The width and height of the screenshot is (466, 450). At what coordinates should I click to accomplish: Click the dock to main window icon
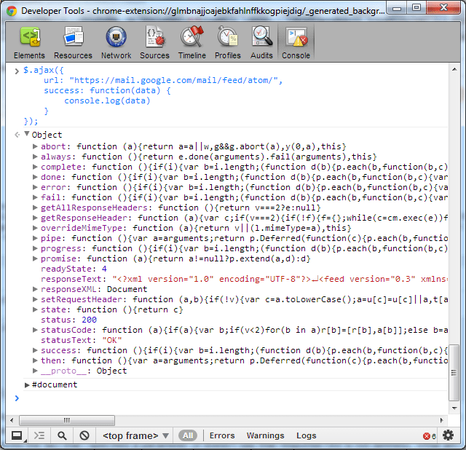coord(17,435)
